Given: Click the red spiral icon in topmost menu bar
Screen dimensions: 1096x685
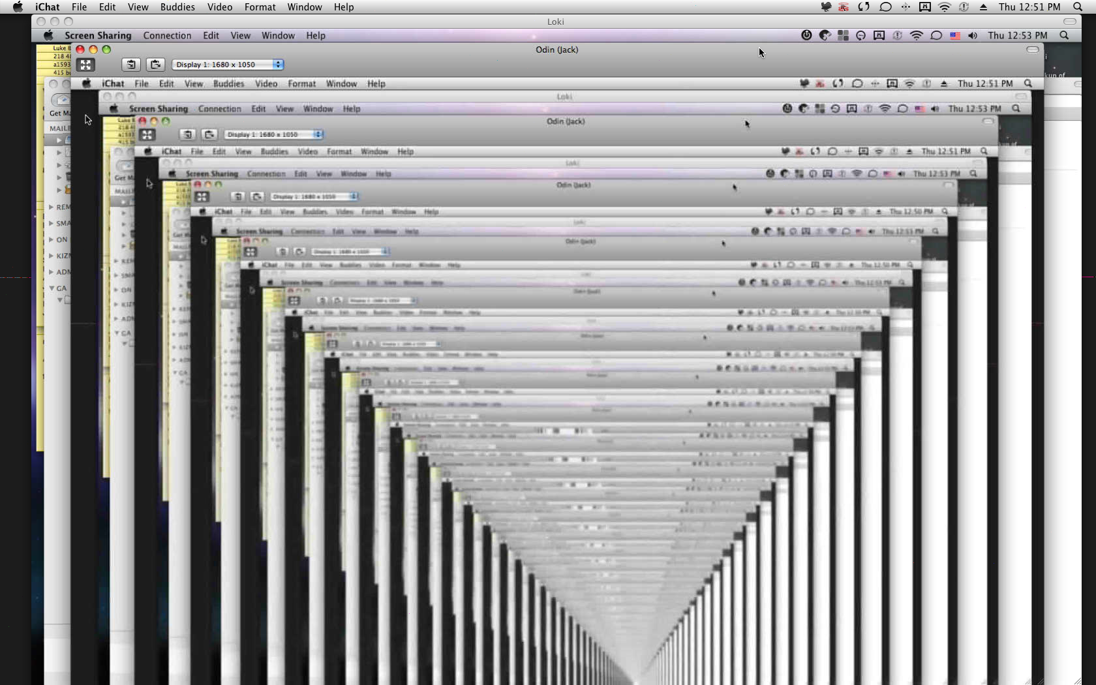Looking at the screenshot, I should [x=844, y=7].
